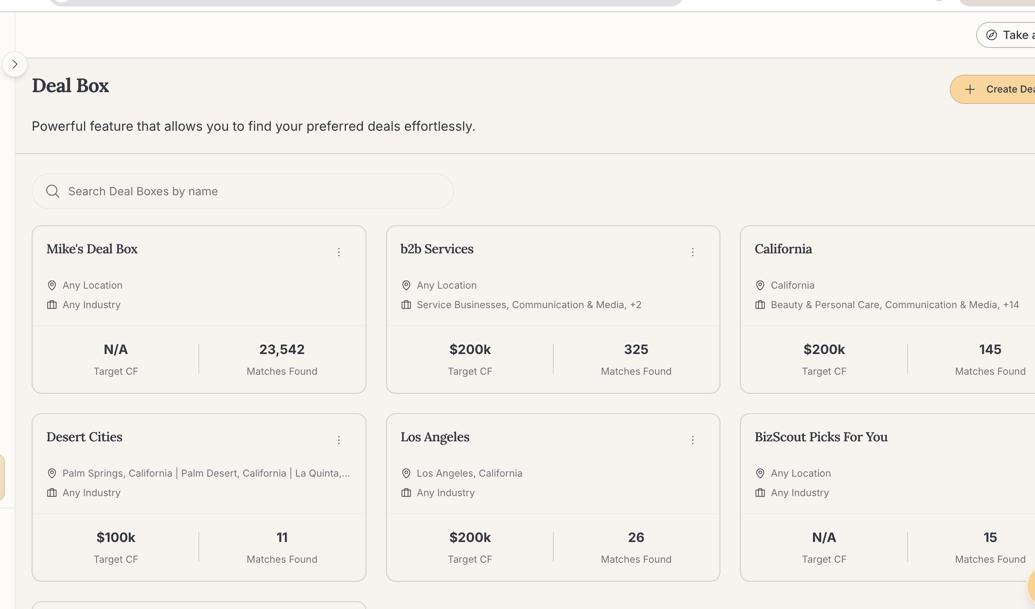Open the three-dot menu on the Los Angeles card
1035x609 pixels.
pos(693,440)
